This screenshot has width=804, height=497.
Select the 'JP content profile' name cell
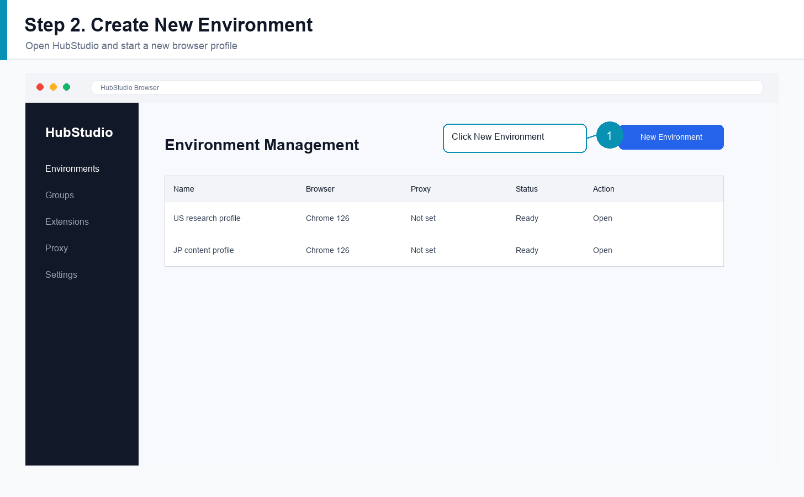[x=204, y=250]
